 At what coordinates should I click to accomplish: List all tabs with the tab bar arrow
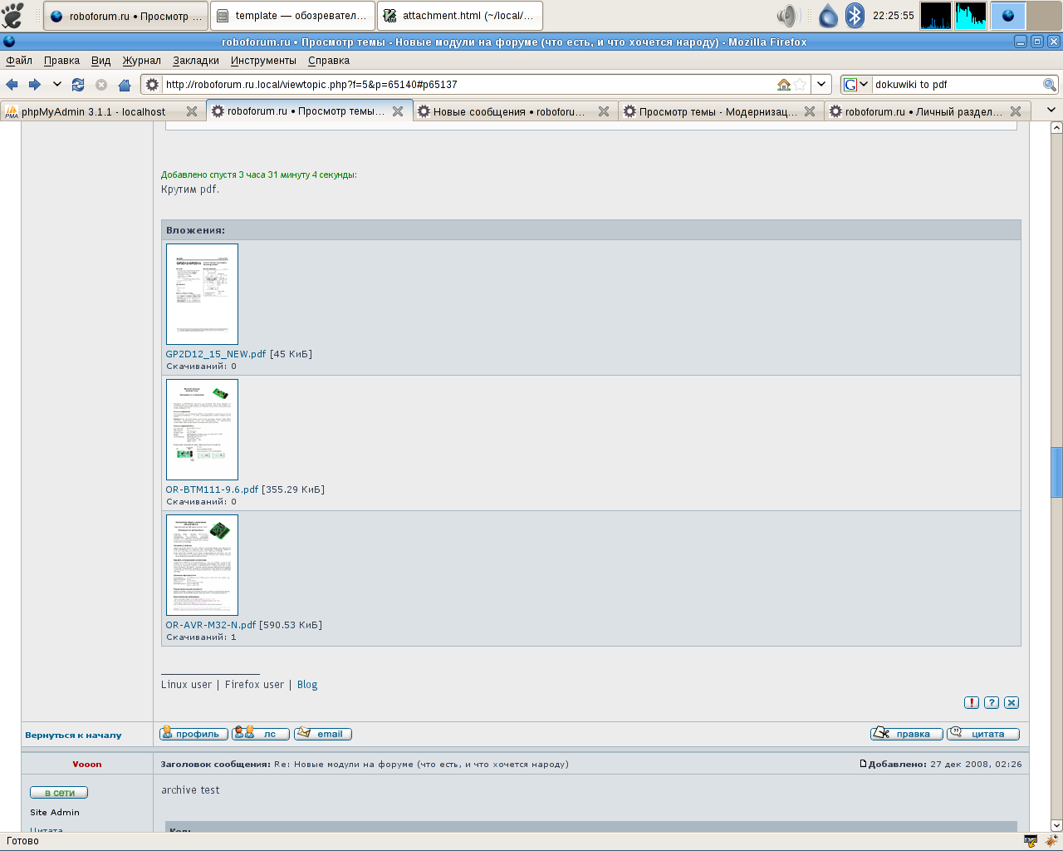click(x=1051, y=111)
